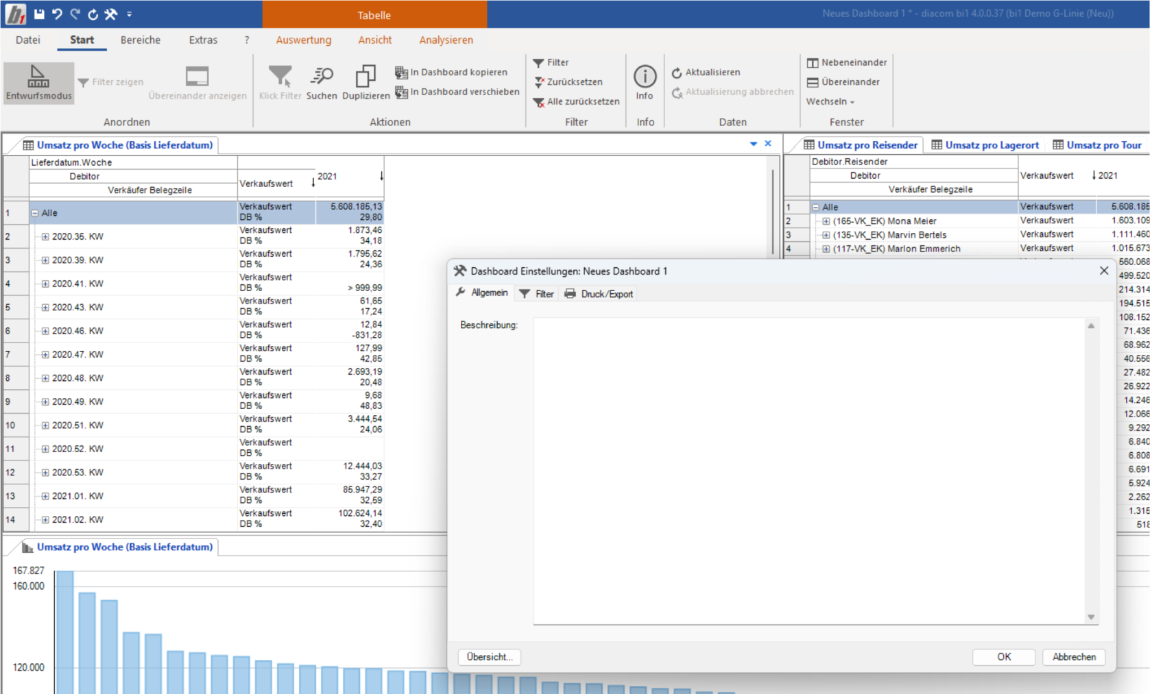Activate the Klick Filter tool
This screenshot has height=694, width=1152.
pyautogui.click(x=280, y=83)
